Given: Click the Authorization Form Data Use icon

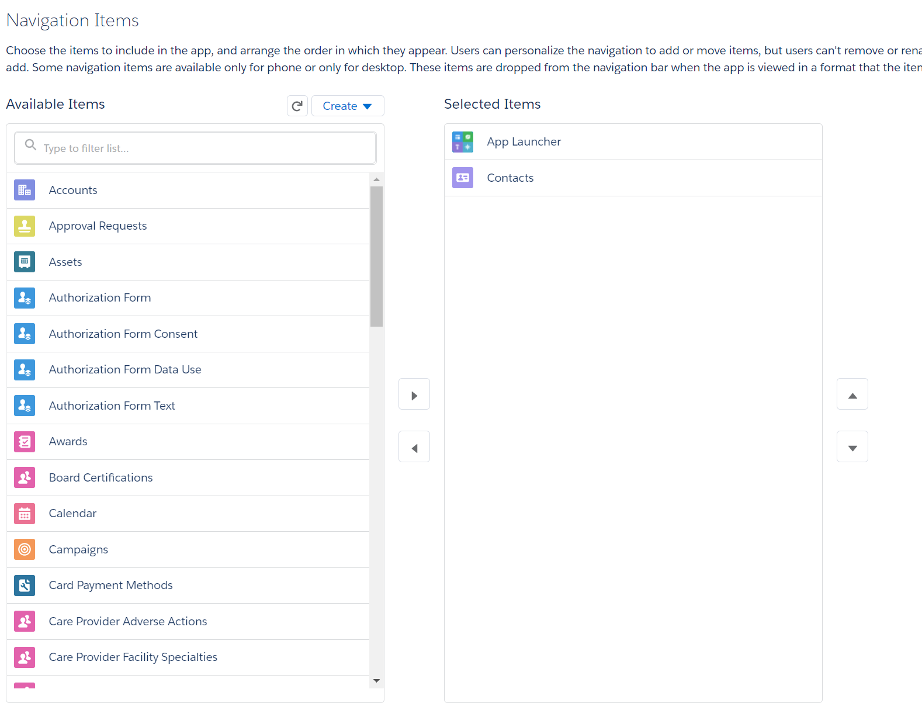Looking at the screenshot, I should coord(25,370).
